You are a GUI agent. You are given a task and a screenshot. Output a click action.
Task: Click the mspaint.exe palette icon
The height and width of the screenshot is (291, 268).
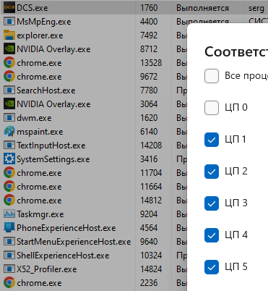pos(9,132)
